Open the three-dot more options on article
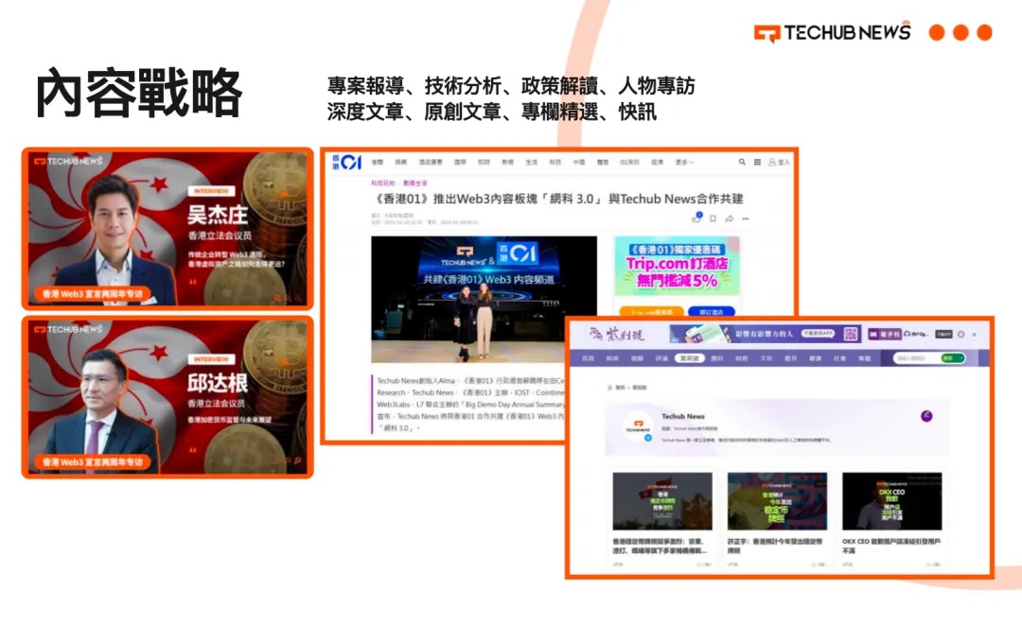1022x624 pixels. click(746, 218)
